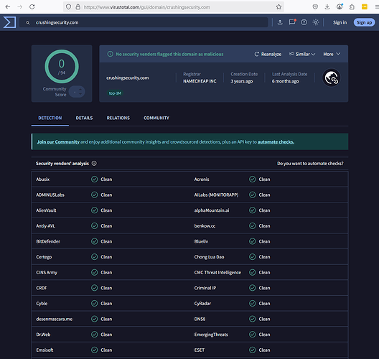Open the notifications chat icon
The width and height of the screenshot is (379, 359).
292,22
